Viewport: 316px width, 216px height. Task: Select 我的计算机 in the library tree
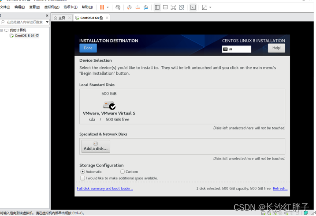click(x=18, y=30)
